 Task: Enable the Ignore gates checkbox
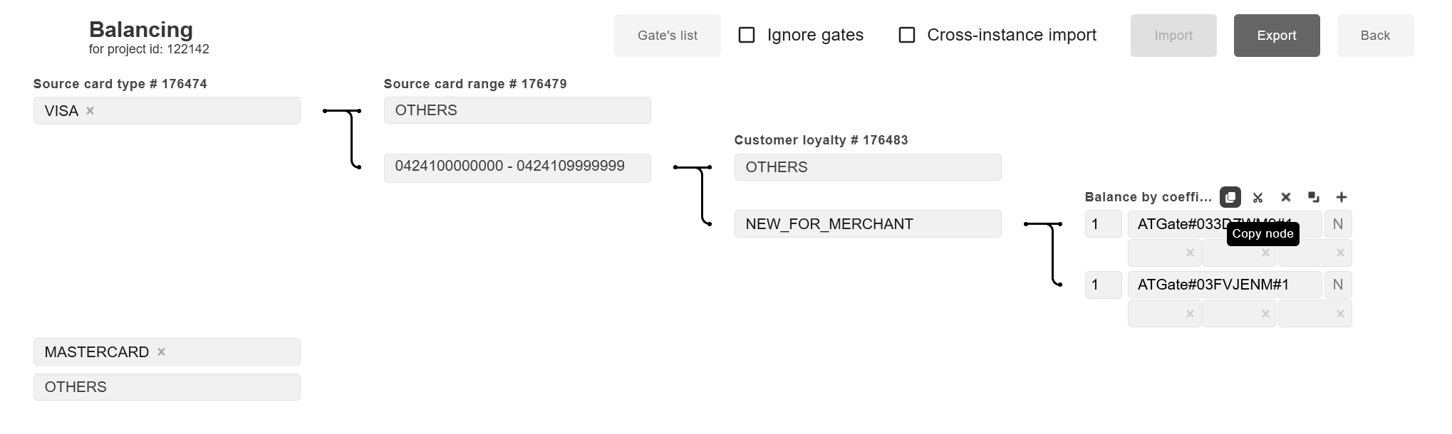747,35
